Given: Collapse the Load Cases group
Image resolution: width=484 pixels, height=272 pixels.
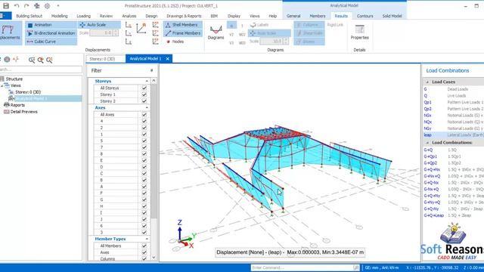Looking at the screenshot, I should 427,82.
